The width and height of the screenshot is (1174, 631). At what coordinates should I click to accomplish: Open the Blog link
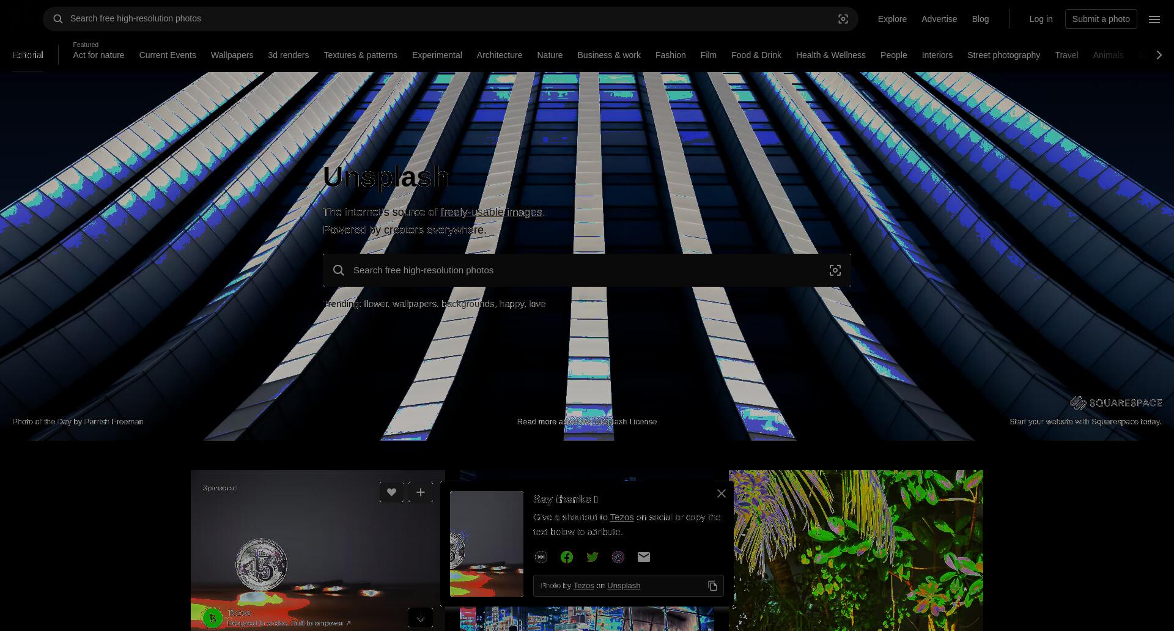point(980,19)
